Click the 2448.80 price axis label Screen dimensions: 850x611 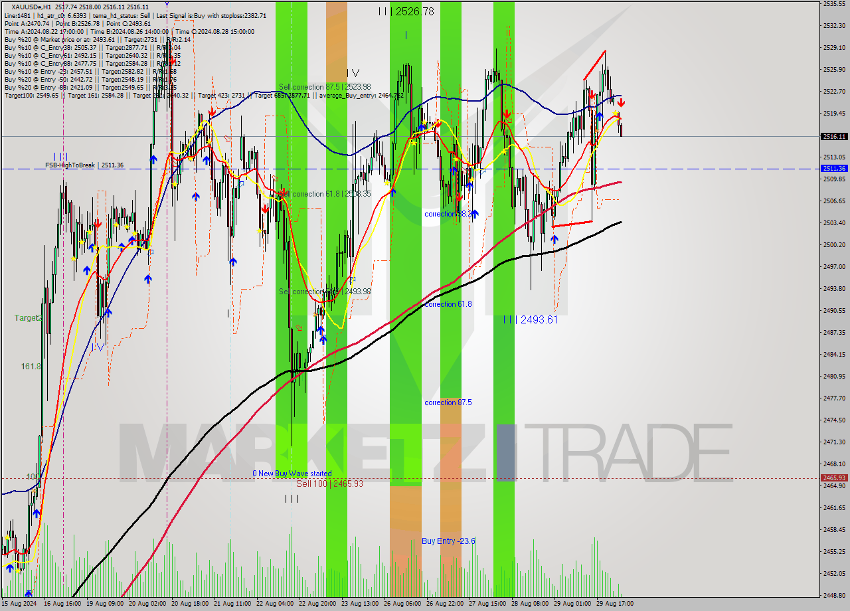[x=834, y=595]
